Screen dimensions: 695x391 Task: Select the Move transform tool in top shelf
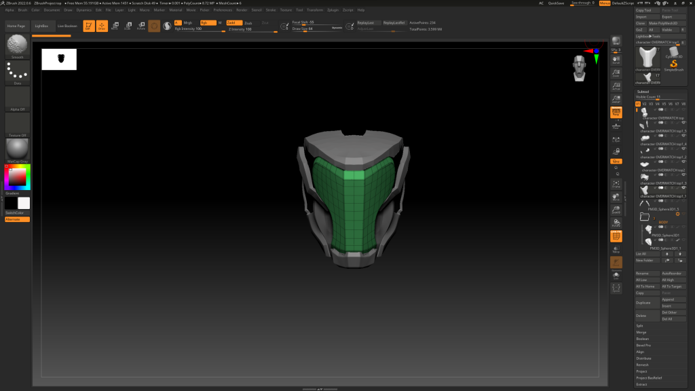pyautogui.click(x=115, y=26)
